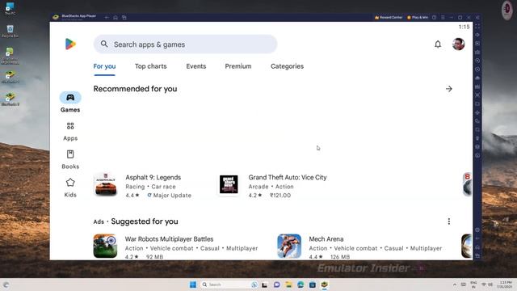Open Suggested for you more options menu

449,221
